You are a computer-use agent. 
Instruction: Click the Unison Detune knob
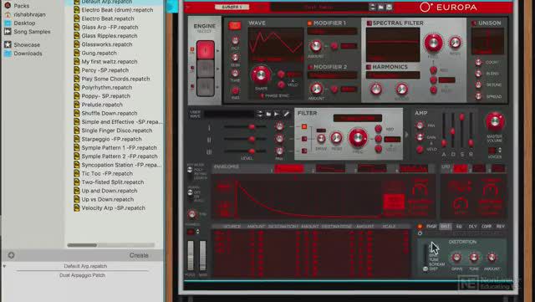tap(478, 84)
